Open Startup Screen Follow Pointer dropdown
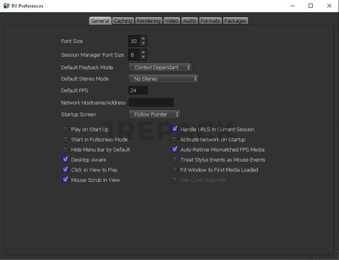Image resolution: width=339 pixels, height=260 pixels. click(x=154, y=114)
